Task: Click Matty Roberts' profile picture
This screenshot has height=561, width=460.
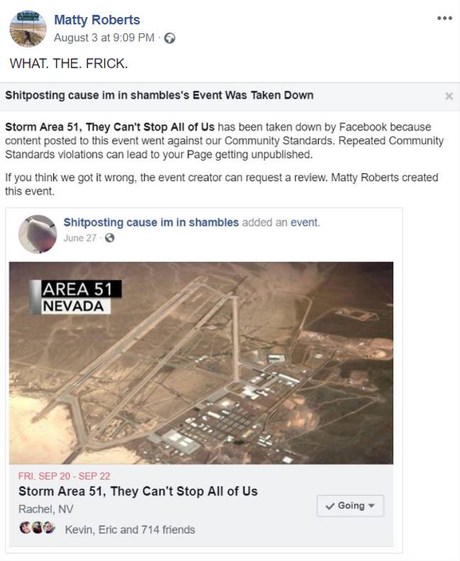Action: tap(28, 28)
